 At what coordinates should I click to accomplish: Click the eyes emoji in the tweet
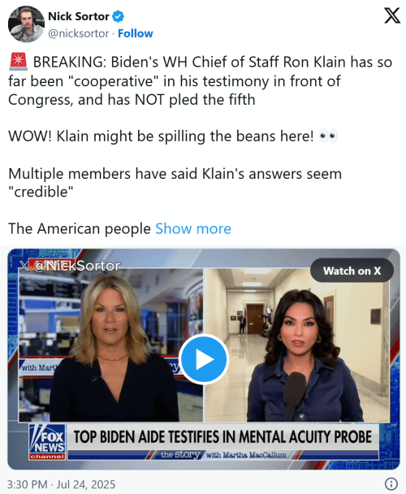tap(328, 136)
